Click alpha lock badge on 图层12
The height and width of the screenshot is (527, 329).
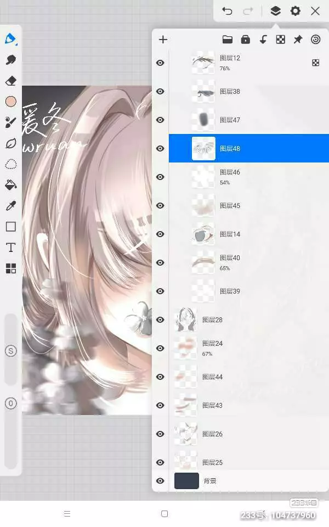coord(316,63)
